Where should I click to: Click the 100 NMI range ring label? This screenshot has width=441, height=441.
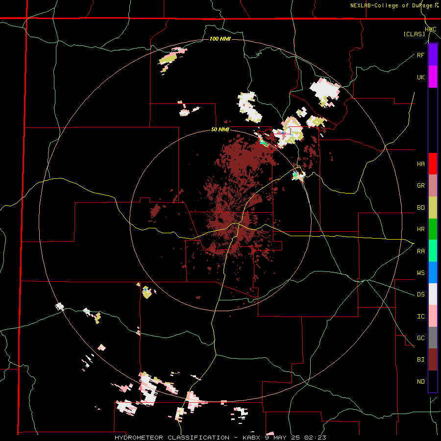point(220,39)
